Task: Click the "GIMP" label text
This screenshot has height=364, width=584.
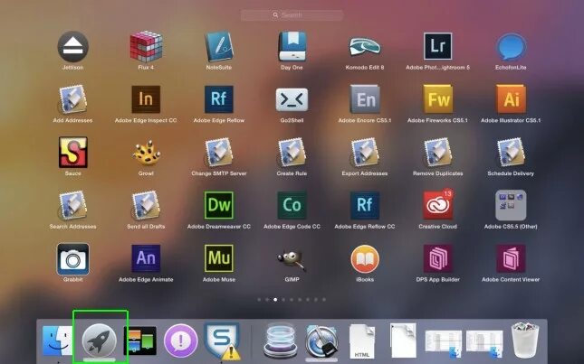Action: pos(292,280)
